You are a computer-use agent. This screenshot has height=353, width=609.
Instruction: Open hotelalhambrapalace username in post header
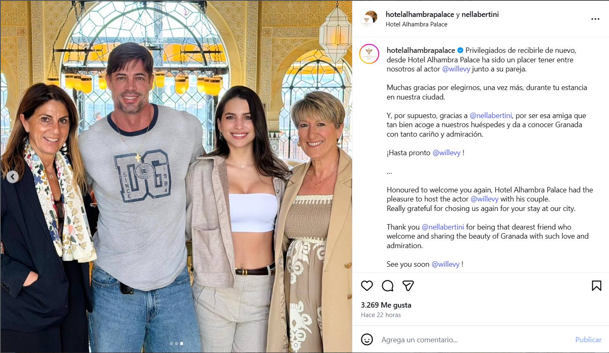pyautogui.click(x=420, y=14)
